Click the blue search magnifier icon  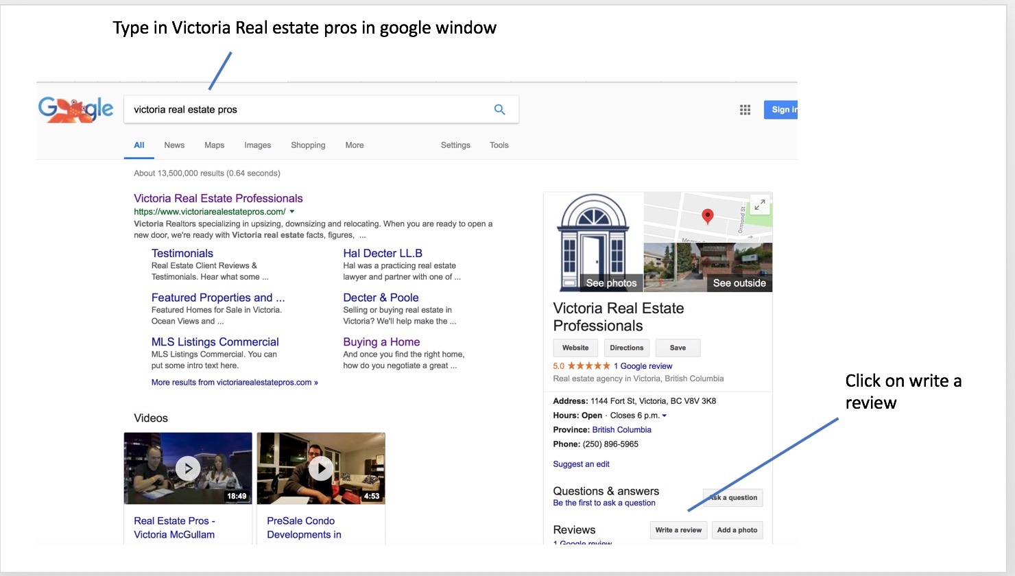click(x=500, y=110)
